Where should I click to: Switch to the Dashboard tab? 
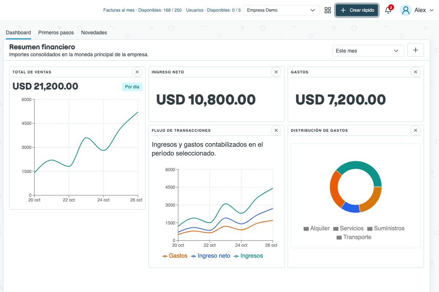coord(18,32)
